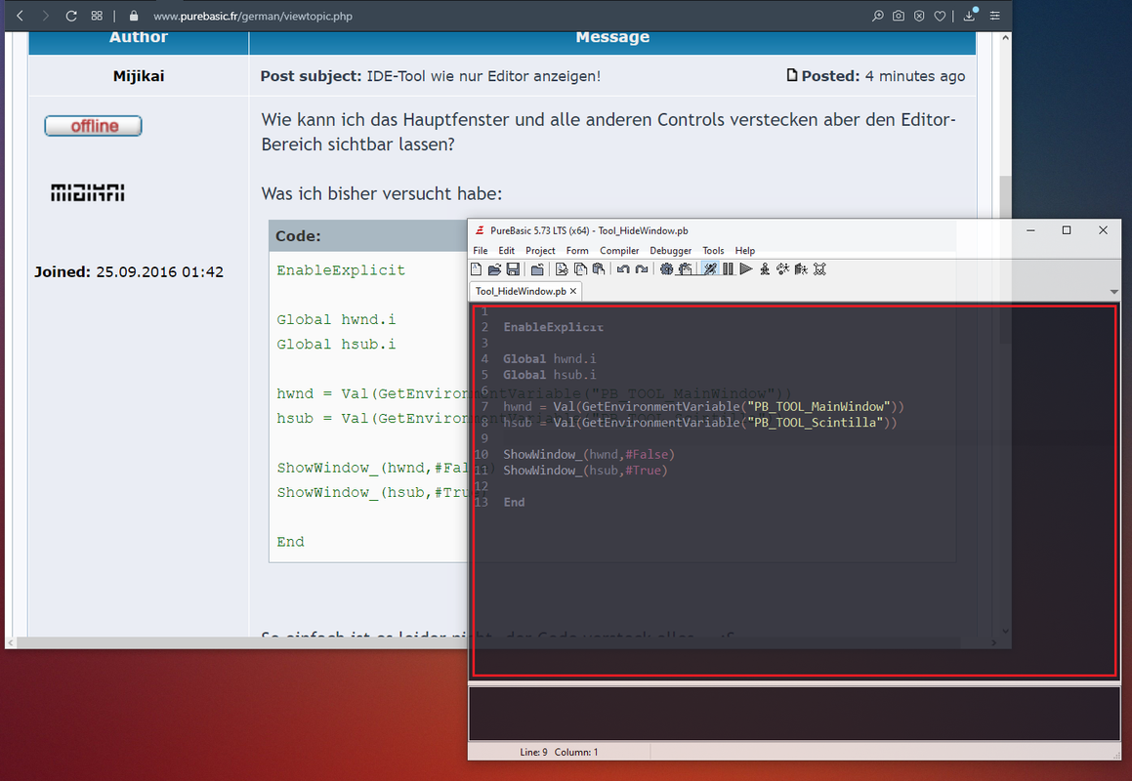
Task: Click the browser vertical scrollbar thumb
Action: [1005, 195]
